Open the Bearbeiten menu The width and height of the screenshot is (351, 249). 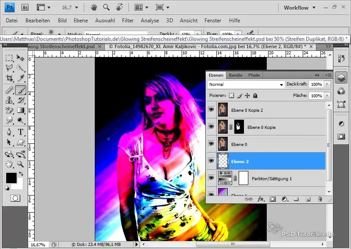38,21
